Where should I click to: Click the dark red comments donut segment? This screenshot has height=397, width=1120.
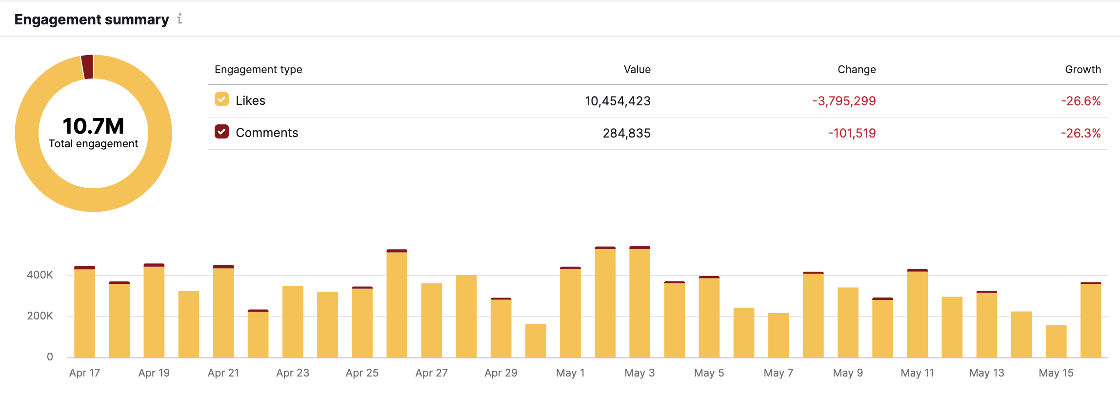pos(87,67)
